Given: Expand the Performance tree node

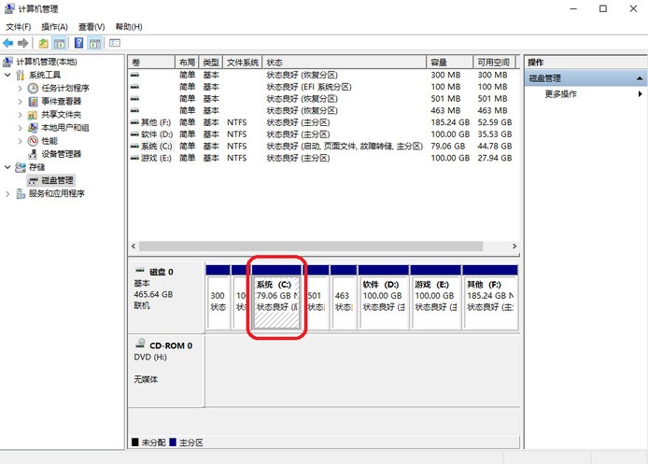Looking at the screenshot, I should click(20, 141).
